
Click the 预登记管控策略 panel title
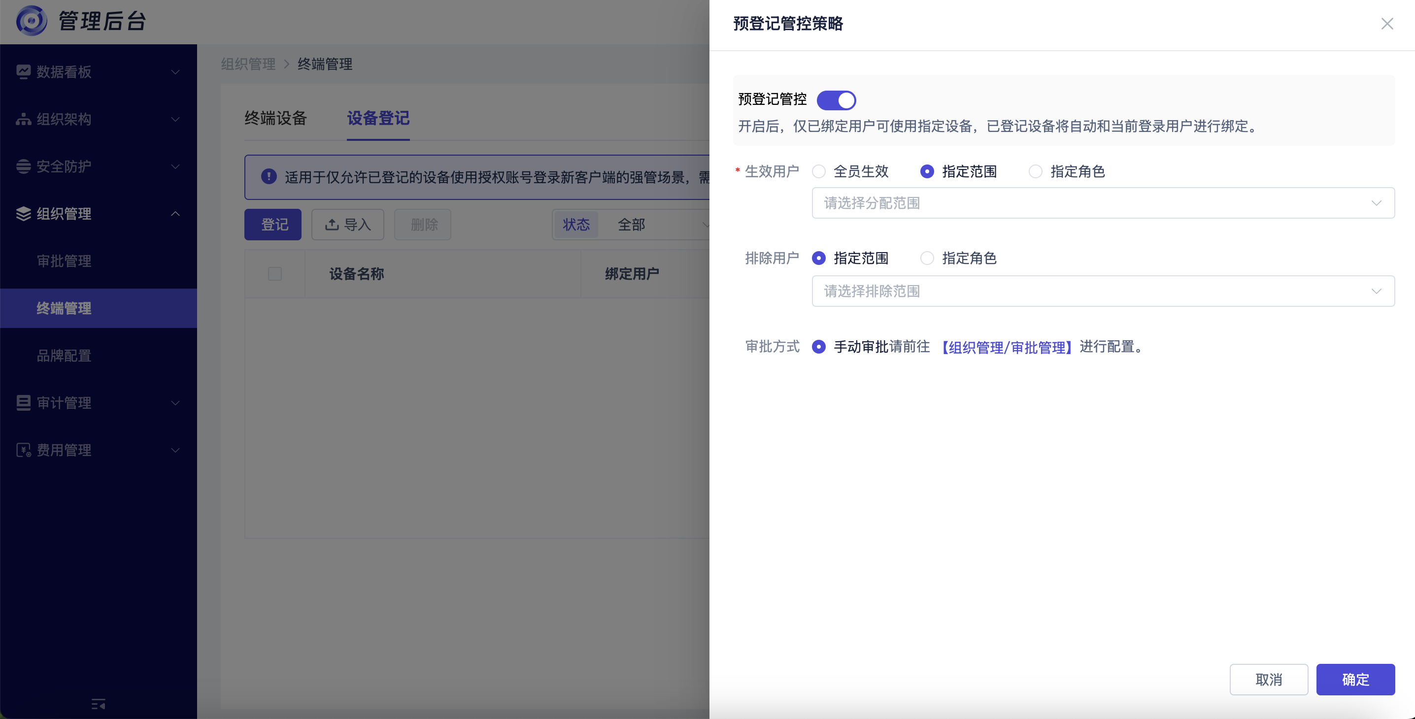[x=788, y=24]
